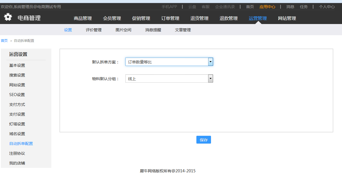Open 消息 in the top bar
342x186 pixels.
[290, 7]
